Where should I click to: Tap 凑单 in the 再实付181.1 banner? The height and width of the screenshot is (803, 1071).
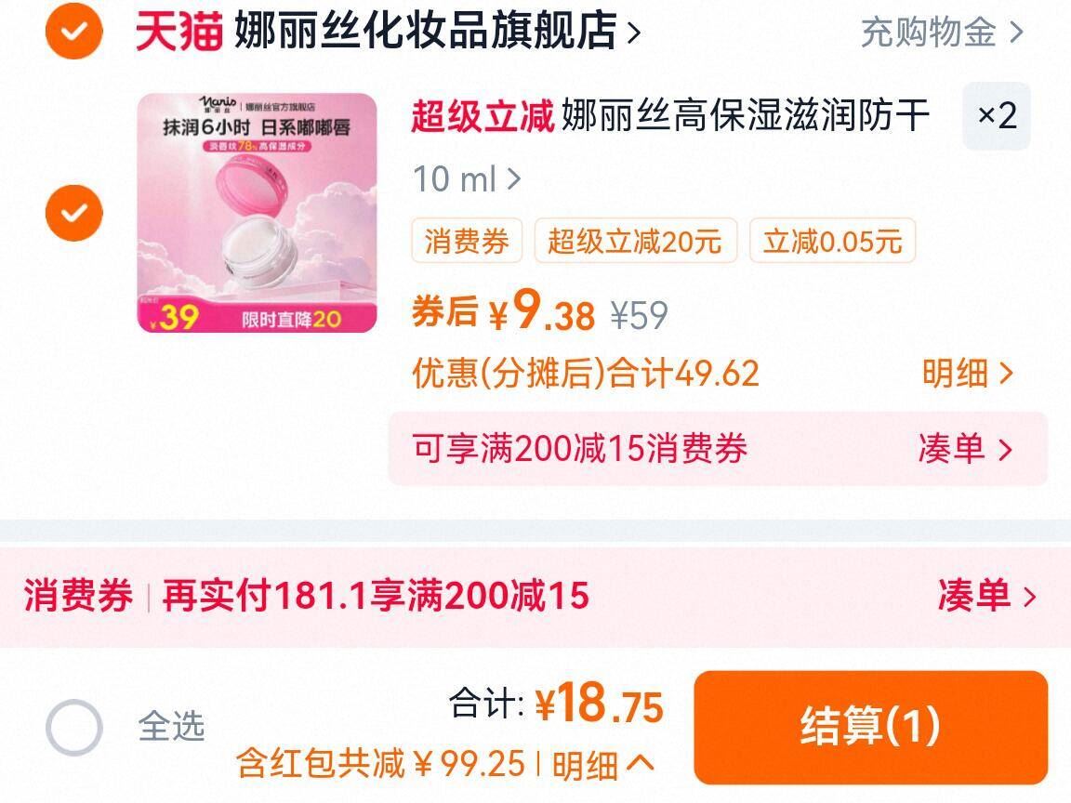pos(987,596)
